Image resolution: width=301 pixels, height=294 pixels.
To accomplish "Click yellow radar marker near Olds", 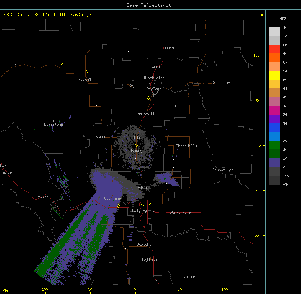I will click(135, 145).
